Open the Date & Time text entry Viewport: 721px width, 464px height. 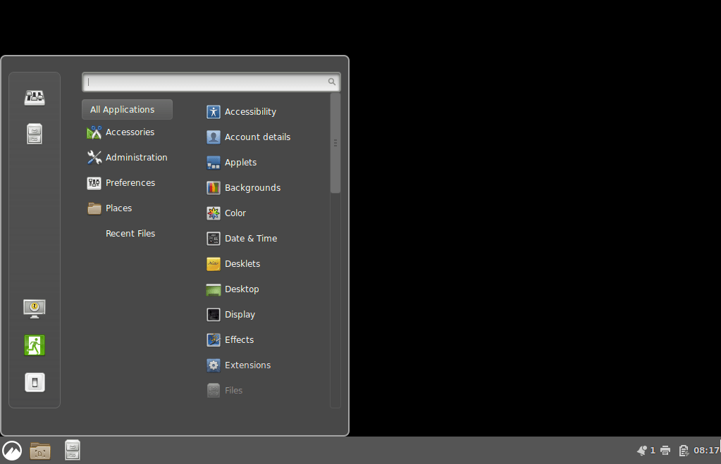coord(251,239)
